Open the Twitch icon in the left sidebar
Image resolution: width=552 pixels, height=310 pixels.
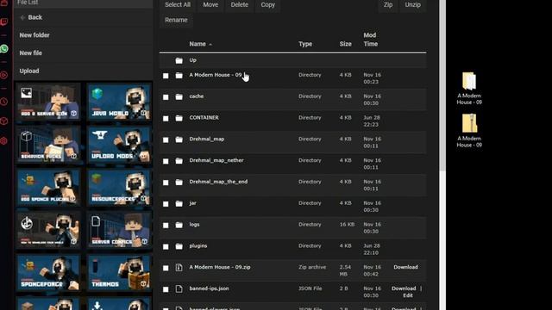[x=3, y=22]
